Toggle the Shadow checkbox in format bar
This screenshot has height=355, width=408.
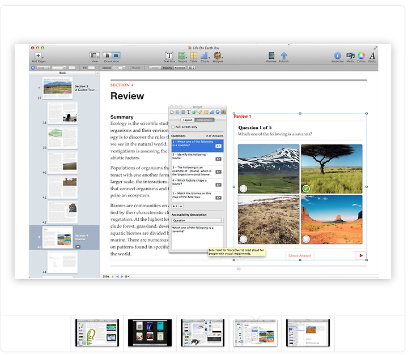click(130, 68)
